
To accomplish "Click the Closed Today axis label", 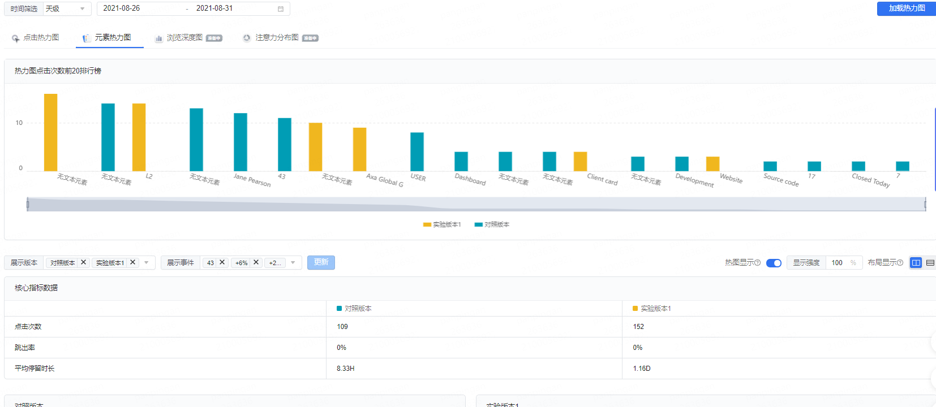I will pos(870,180).
